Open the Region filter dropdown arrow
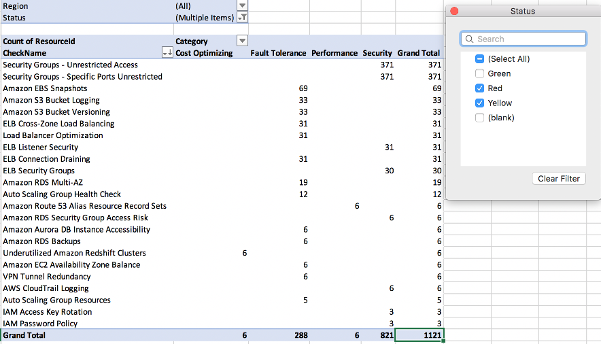Image resolution: width=601 pixels, height=344 pixels. [242, 5]
